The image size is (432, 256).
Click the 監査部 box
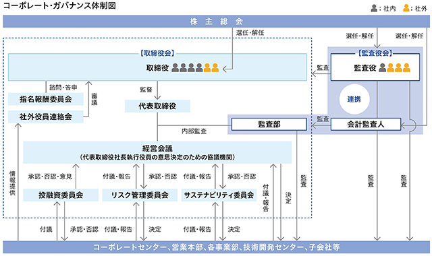(x=269, y=124)
